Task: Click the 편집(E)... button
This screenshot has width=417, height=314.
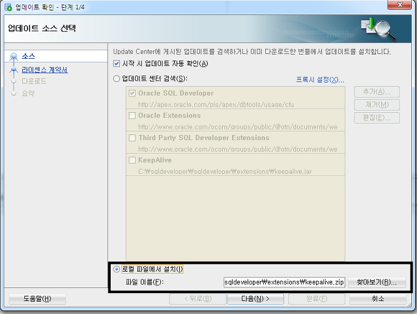Action: pos(377,118)
